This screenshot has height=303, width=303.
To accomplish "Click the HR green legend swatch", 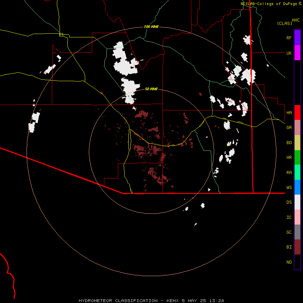I will point(297,158).
